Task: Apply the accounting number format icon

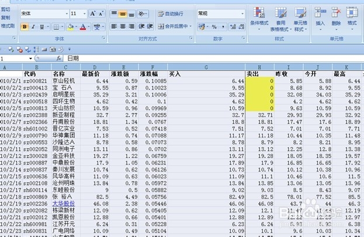Action: (201, 27)
